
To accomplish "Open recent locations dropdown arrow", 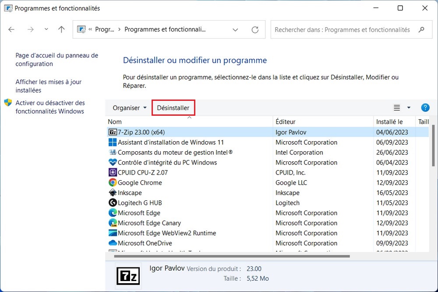I will (x=46, y=29).
